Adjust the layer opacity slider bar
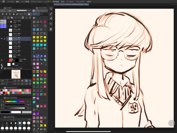This screenshot has height=133, width=177. 22,10
